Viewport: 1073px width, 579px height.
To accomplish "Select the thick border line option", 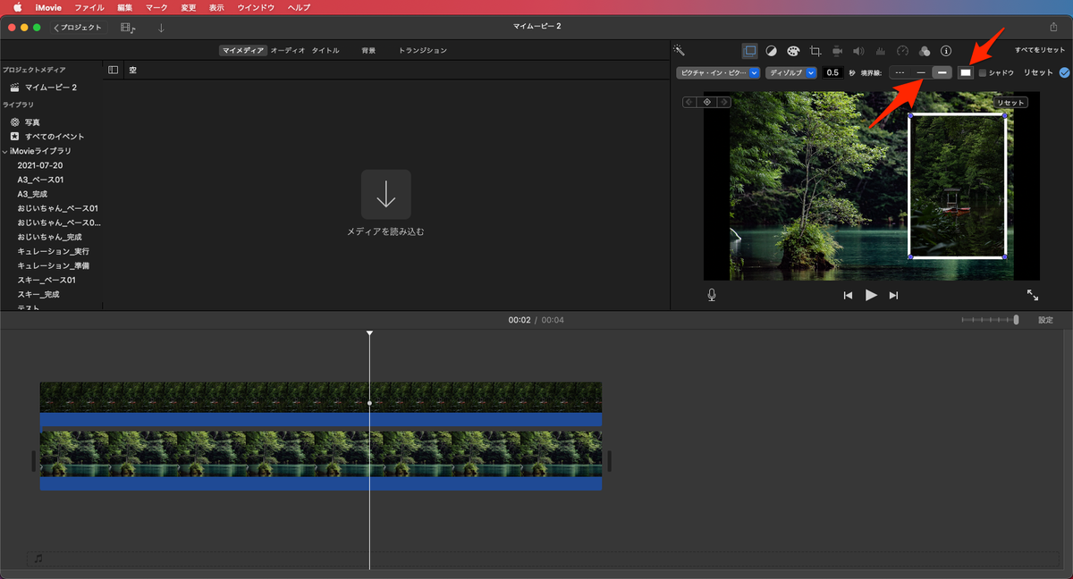I will 942,73.
